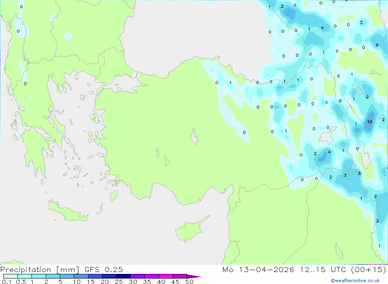The height and width of the screenshot is (284, 388).
Task: Click the "45" legend label
Action: (x=175, y=282)
